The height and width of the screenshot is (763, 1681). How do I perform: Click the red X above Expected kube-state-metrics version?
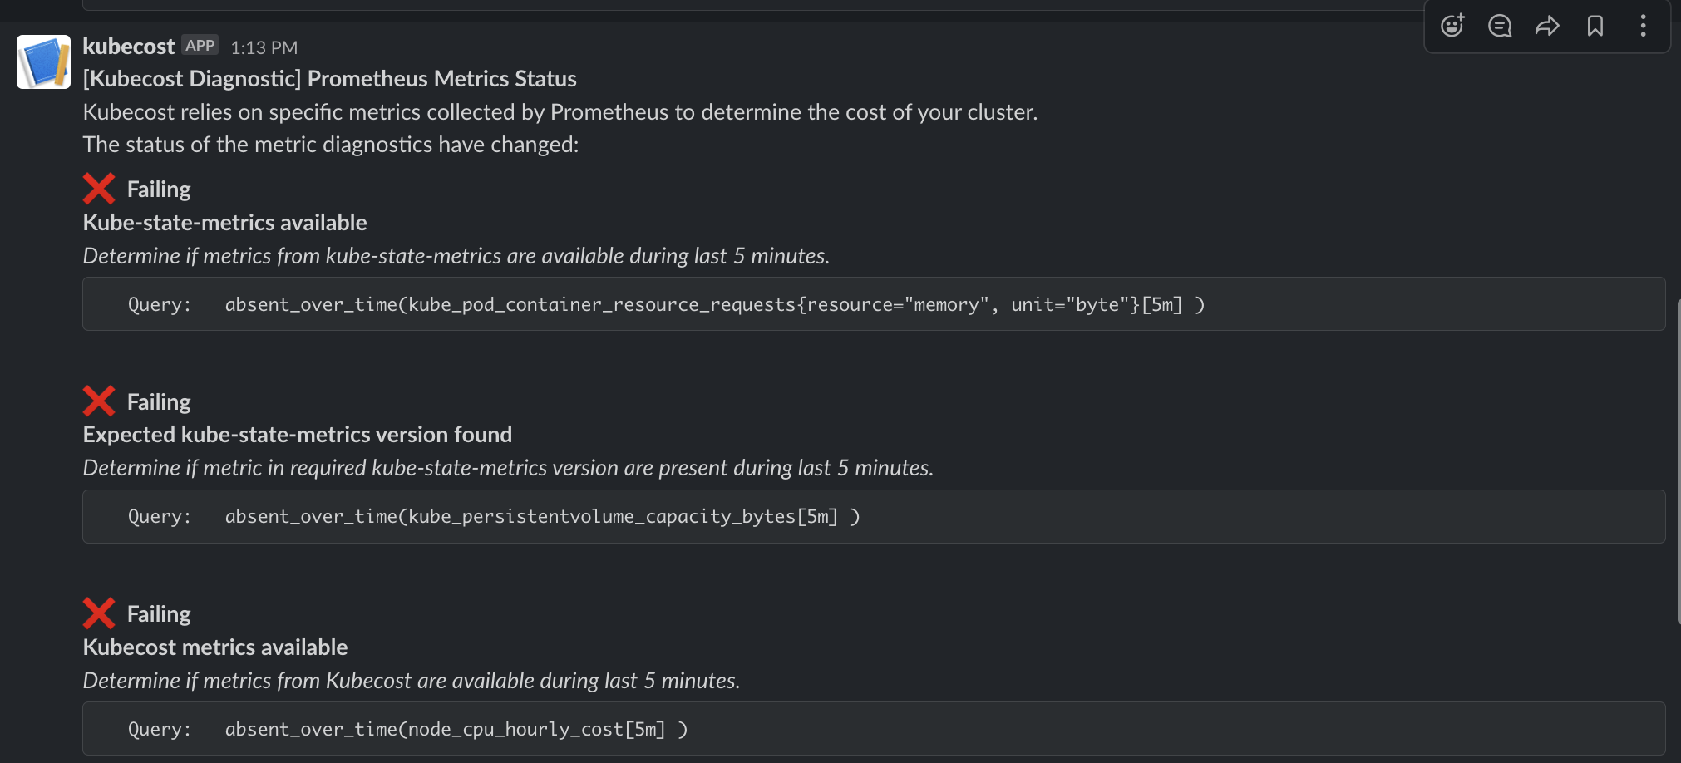(x=99, y=401)
